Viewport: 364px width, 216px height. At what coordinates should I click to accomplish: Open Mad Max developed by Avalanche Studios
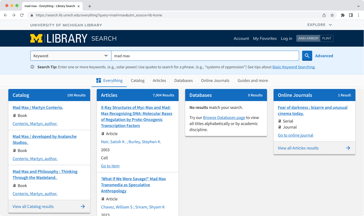coord(45,139)
